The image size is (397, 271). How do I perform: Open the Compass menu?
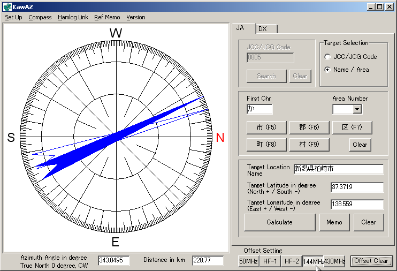pyautogui.click(x=40, y=17)
